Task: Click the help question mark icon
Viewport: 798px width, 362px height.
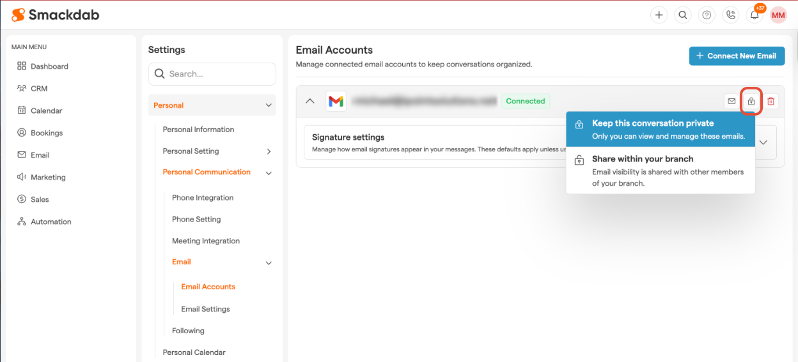Action: 707,15
